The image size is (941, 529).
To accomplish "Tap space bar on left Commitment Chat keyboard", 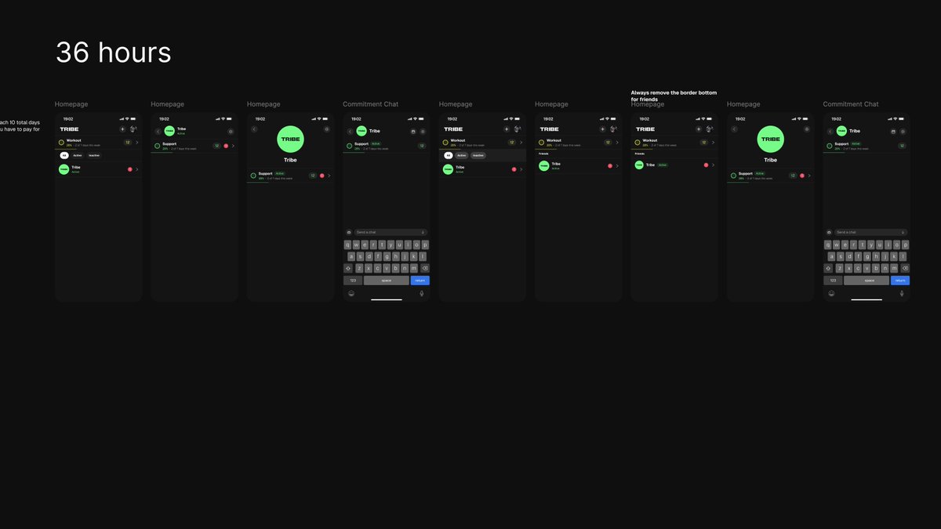I will [x=387, y=280].
